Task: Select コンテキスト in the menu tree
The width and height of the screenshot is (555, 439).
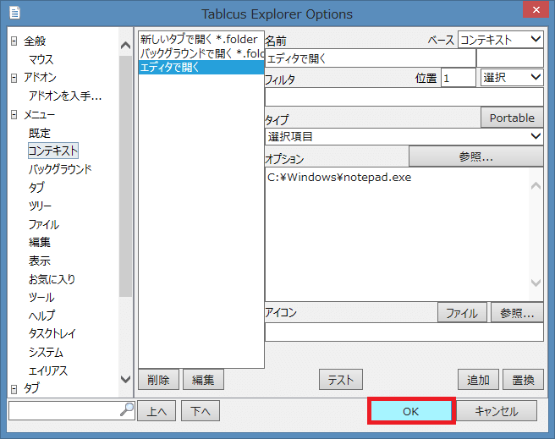Action: tap(53, 151)
